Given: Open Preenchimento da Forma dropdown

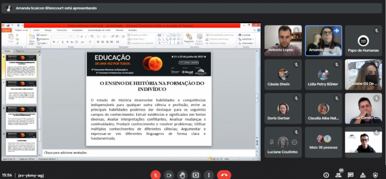Looking at the screenshot, I should (x=221, y=35).
